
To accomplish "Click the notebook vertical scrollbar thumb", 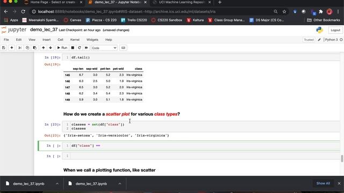I will click(x=342, y=159).
